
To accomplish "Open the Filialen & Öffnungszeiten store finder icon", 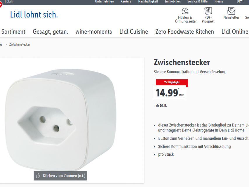I will (x=185, y=11).
